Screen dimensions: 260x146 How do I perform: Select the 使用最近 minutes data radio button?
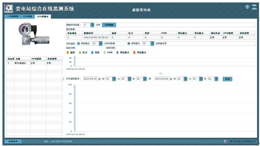78,43
